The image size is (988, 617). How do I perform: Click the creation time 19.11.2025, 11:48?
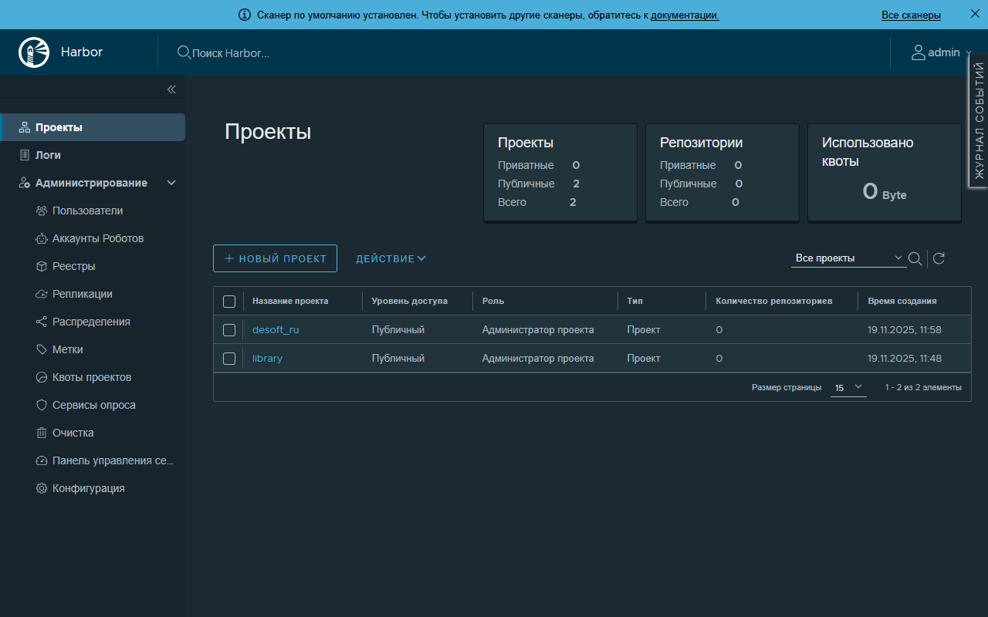[905, 359]
